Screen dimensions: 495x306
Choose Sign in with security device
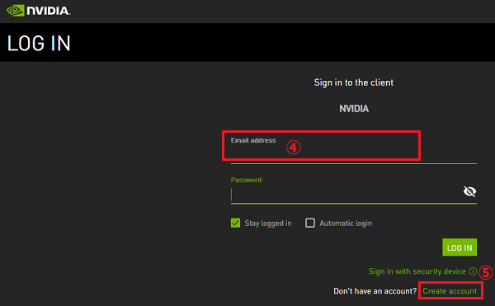pyautogui.click(x=417, y=271)
